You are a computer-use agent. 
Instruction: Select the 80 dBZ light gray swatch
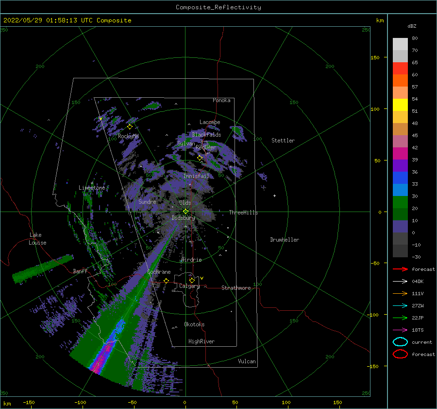(400, 44)
